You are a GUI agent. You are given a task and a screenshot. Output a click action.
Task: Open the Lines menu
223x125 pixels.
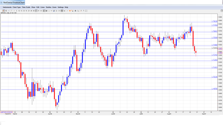click(43, 7)
